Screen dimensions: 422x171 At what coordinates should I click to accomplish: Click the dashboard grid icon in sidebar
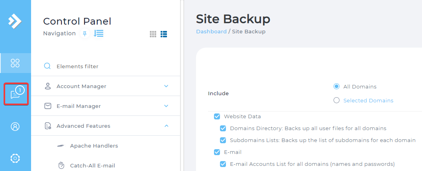click(15, 63)
